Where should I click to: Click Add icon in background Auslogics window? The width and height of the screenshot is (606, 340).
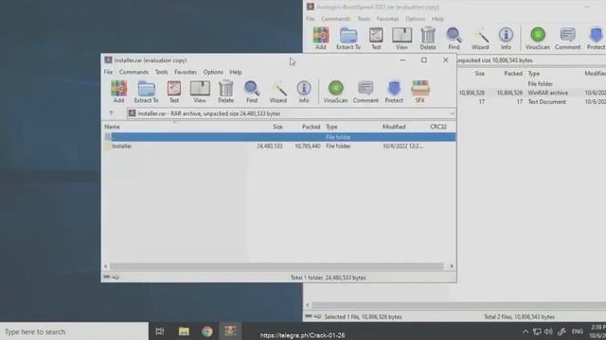click(x=321, y=39)
